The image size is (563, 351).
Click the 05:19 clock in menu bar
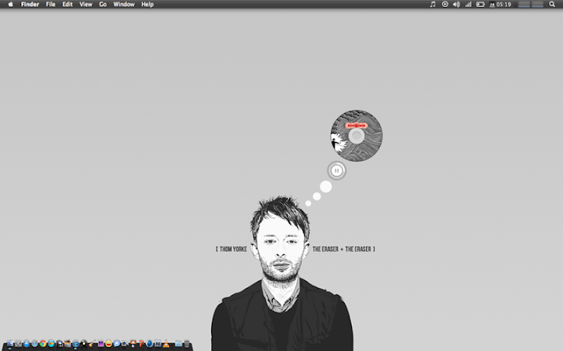click(x=504, y=5)
